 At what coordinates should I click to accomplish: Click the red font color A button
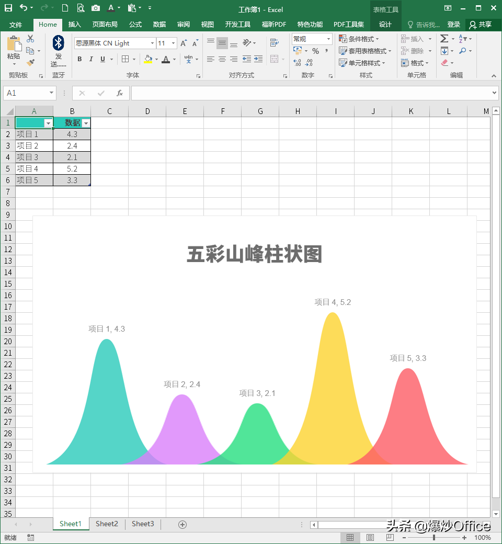coord(166,59)
